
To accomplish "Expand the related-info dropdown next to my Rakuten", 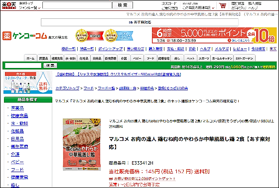I will (198, 8).
